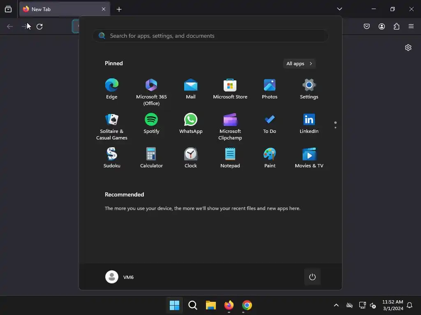The width and height of the screenshot is (421, 315).
Task: Click the OneDrive tray icon
Action: pos(349,305)
